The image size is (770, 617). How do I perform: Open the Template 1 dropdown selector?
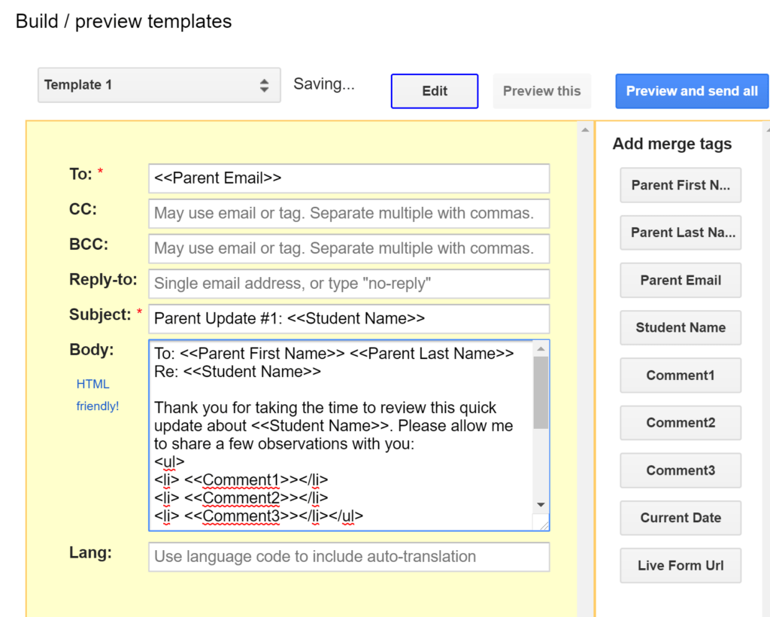(159, 85)
